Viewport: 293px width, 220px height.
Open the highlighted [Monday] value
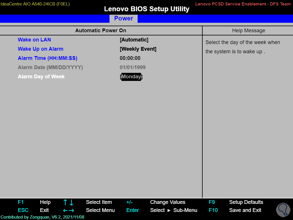point(131,77)
